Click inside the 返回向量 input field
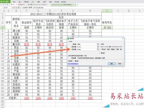This screenshot has height=108, width=144. click(x=87, y=49)
